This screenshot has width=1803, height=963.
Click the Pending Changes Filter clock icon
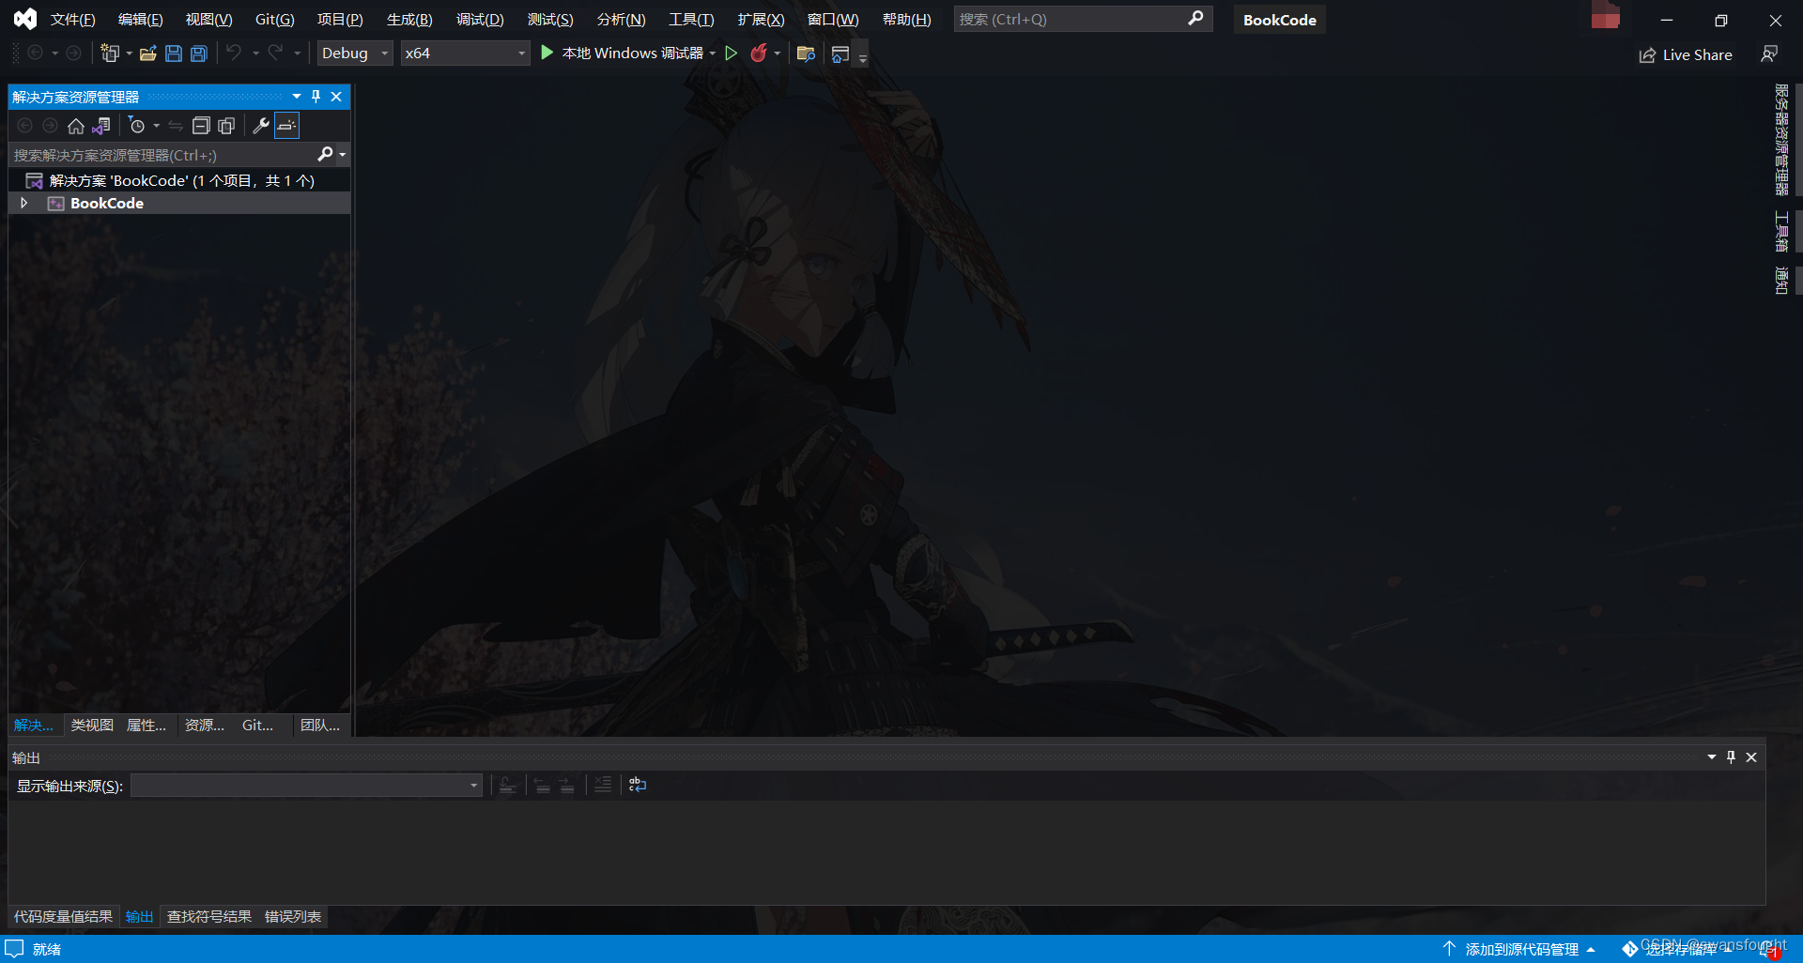(137, 126)
